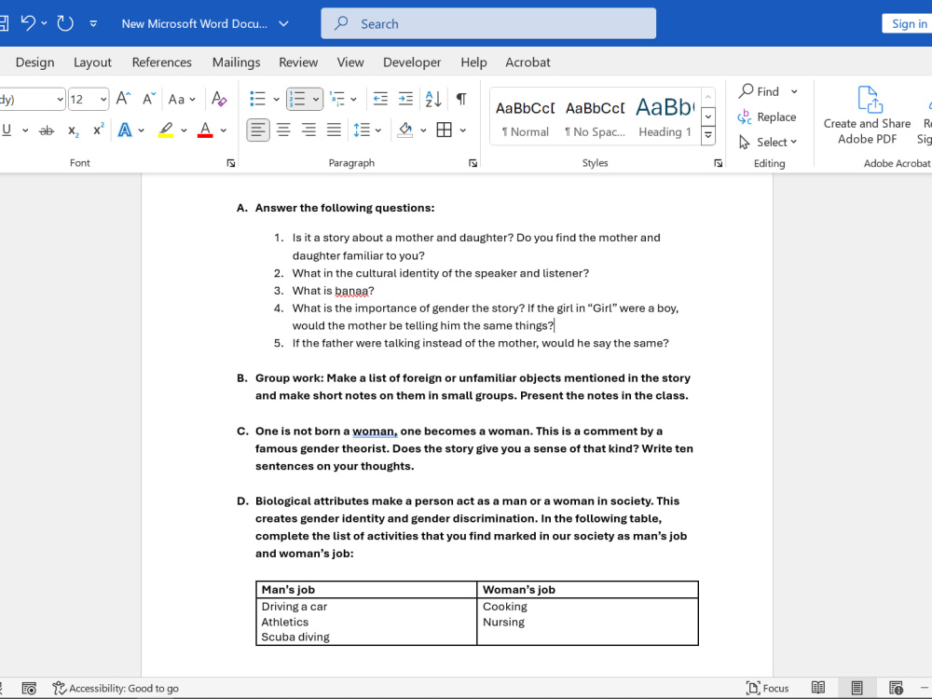Open the font size 12 dropdown
932x699 pixels.
coord(103,100)
